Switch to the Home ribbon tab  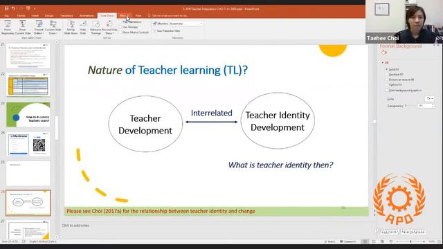click(x=21, y=15)
